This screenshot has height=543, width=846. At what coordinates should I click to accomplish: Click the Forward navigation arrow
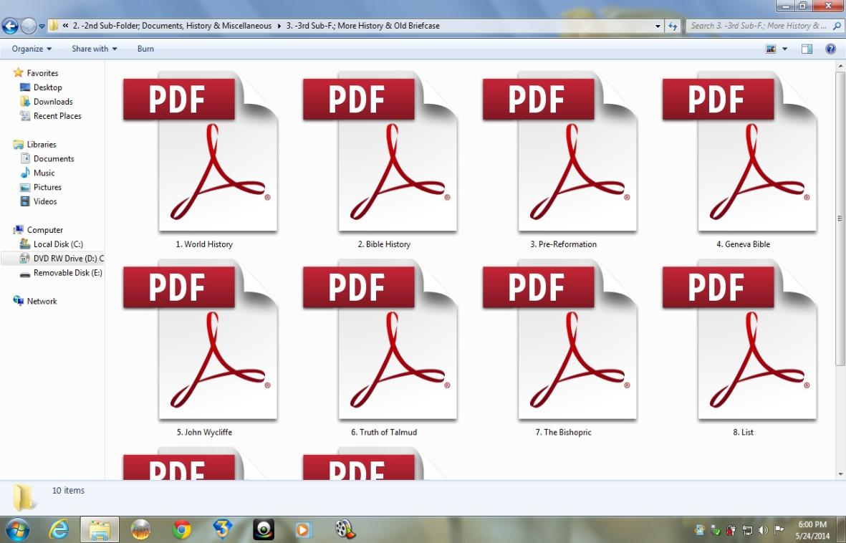pos(29,25)
